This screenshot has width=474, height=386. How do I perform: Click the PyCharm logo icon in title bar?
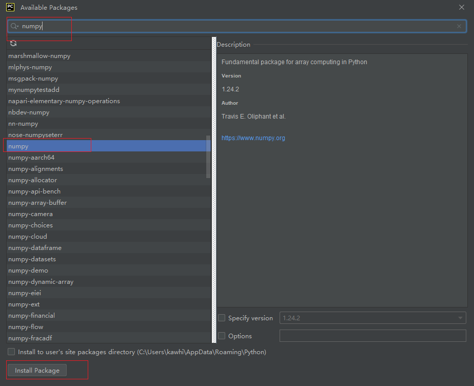(10, 7)
